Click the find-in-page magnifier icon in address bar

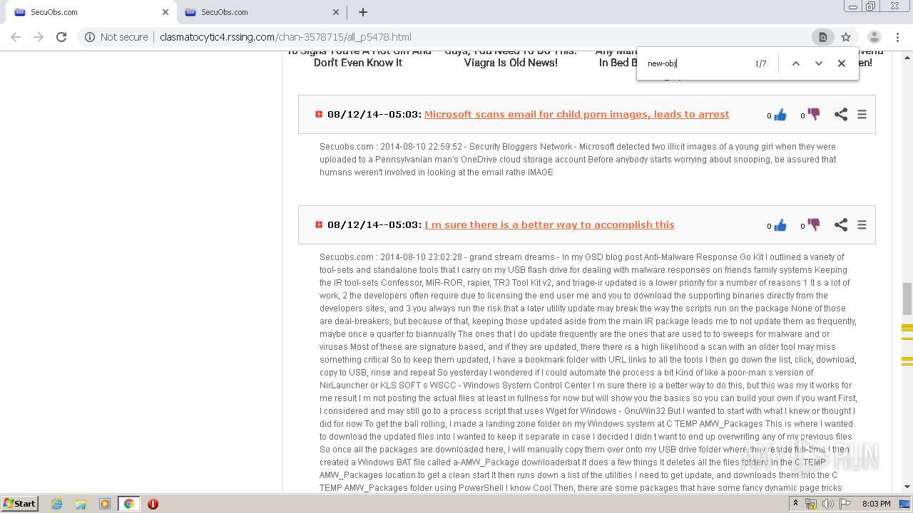[x=822, y=37]
